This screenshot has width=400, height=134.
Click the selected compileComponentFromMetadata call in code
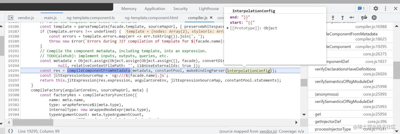tap(99, 70)
